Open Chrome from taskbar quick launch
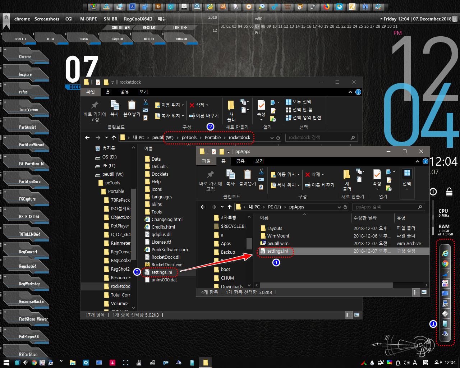 tap(34, 363)
